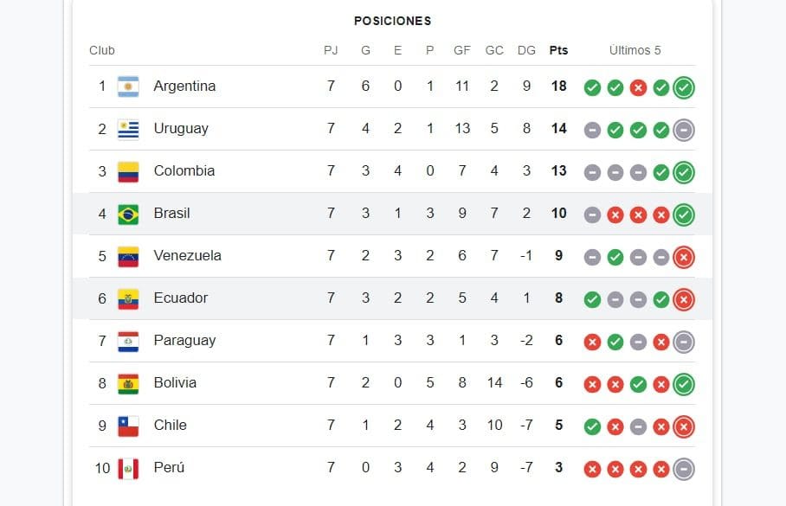Screen dimensions: 786x506
Task: Click the Uruguay flag icon
Action: pos(128,129)
